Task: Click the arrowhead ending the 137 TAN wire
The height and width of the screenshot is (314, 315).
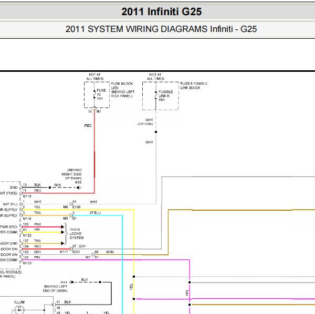Action: [x=62, y=243]
